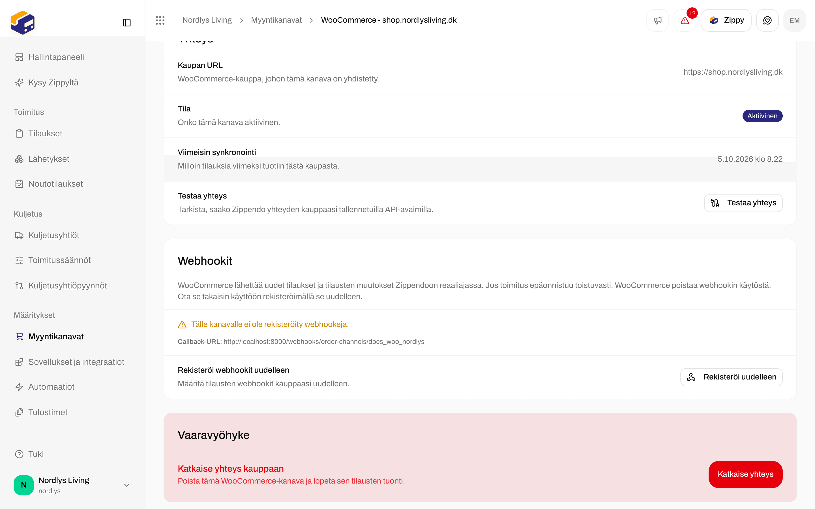Click the Webhookit section heading

205,261
